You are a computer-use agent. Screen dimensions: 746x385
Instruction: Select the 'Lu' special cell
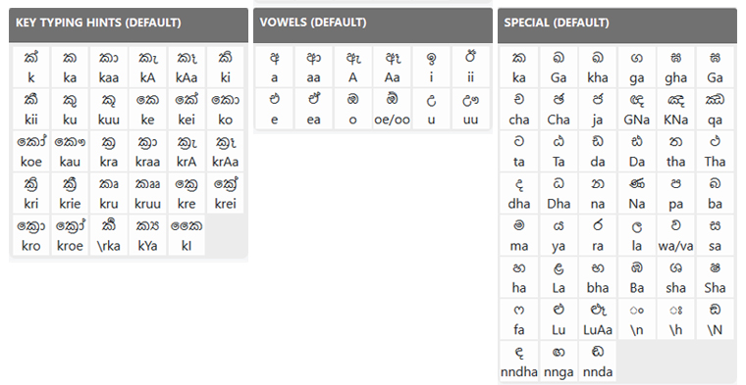coord(559,319)
